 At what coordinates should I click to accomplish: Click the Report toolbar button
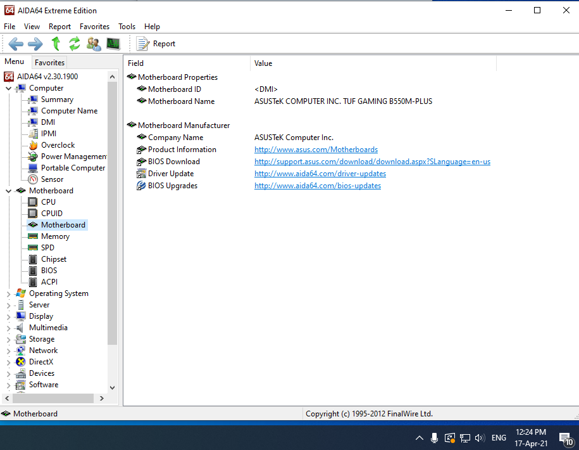point(156,44)
